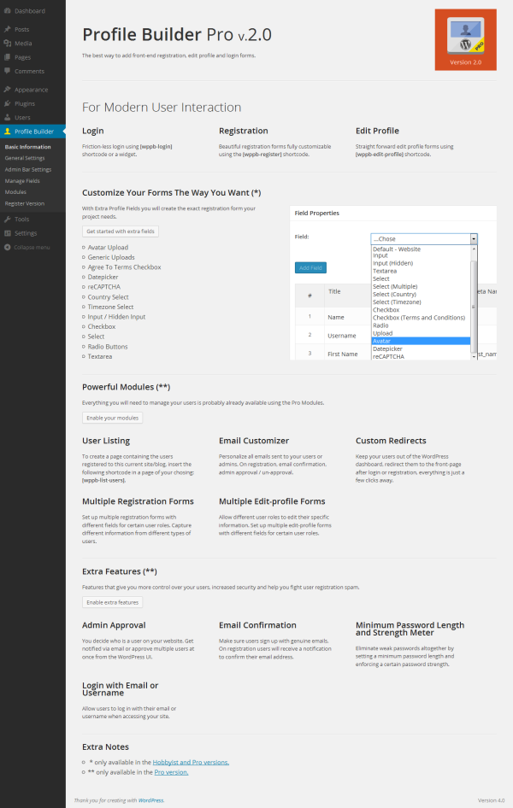513x808 pixels.
Task: Open the Field ...Chose dropdown
Action: [424, 239]
